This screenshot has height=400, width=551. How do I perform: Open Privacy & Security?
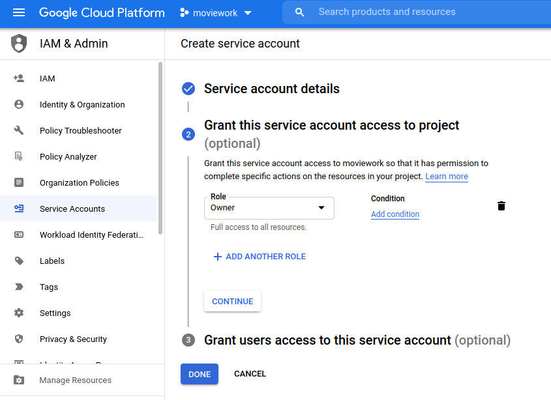click(78, 339)
